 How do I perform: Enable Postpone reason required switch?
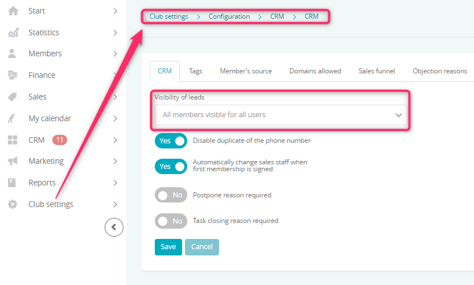click(x=171, y=195)
